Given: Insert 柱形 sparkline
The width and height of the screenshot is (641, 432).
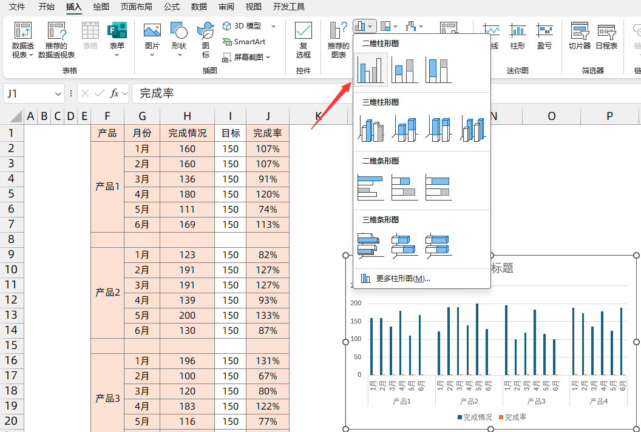Looking at the screenshot, I should click(518, 37).
